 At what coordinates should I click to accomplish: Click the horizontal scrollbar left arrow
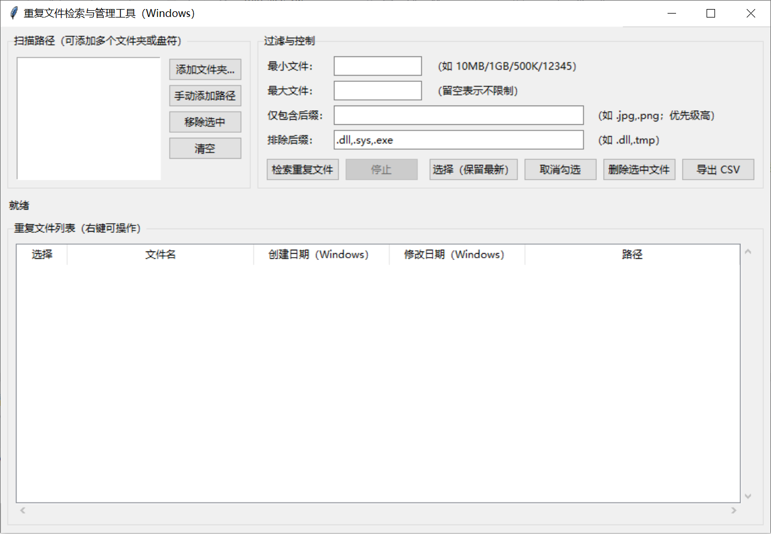(22, 510)
